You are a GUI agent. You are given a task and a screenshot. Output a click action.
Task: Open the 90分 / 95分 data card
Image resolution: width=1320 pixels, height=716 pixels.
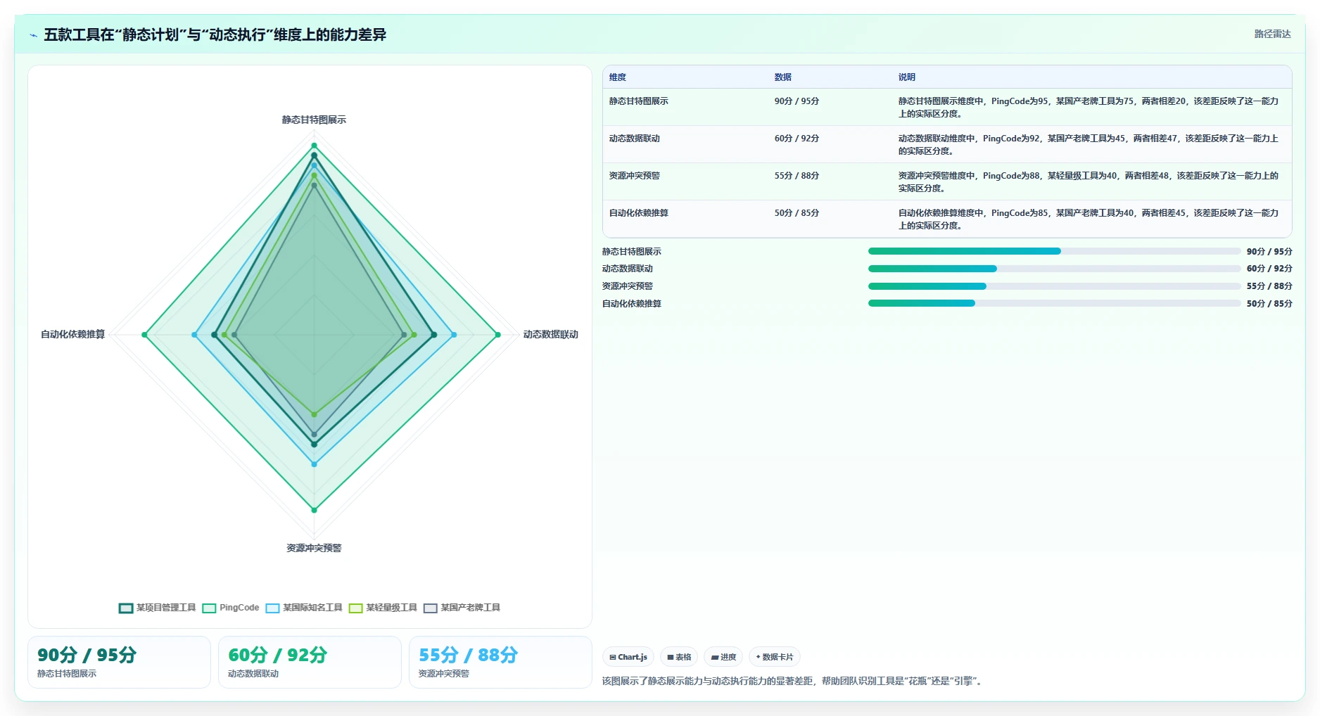119,662
